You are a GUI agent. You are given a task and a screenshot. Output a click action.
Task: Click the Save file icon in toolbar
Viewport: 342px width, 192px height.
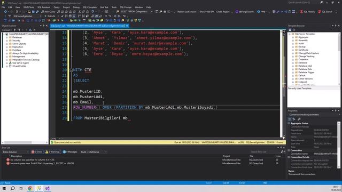pos(33,12)
